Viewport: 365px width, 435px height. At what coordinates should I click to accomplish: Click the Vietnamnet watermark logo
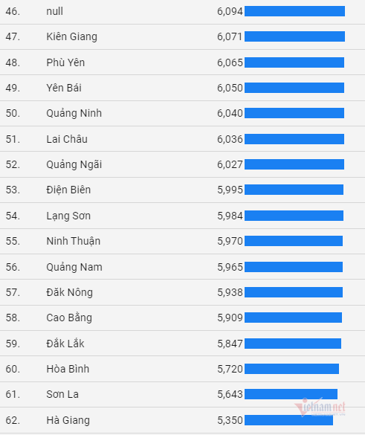320,407
